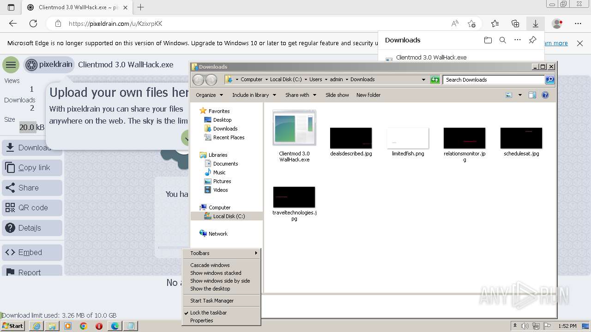Click the Edge back arrow button
The image size is (591, 332).
pos(13,24)
